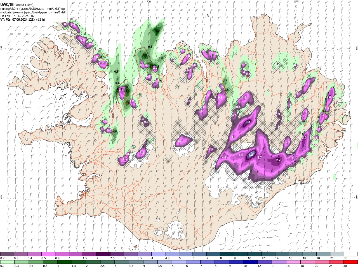
Task: Click the grey-teal swatch labeled 16 in the upper legend
Action: 296,254
